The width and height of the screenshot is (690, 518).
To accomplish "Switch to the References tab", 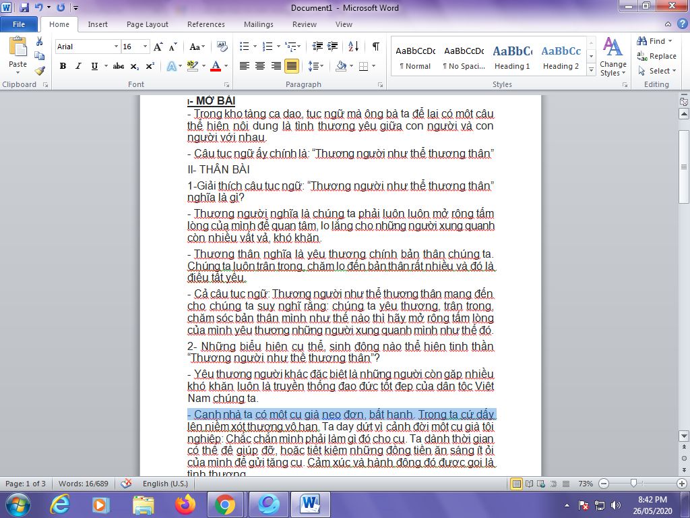I will (x=206, y=24).
